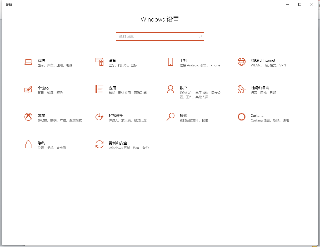The width and height of the screenshot is (320, 247).
Task: Open the 轻松使用 settings title
Action: [116, 115]
